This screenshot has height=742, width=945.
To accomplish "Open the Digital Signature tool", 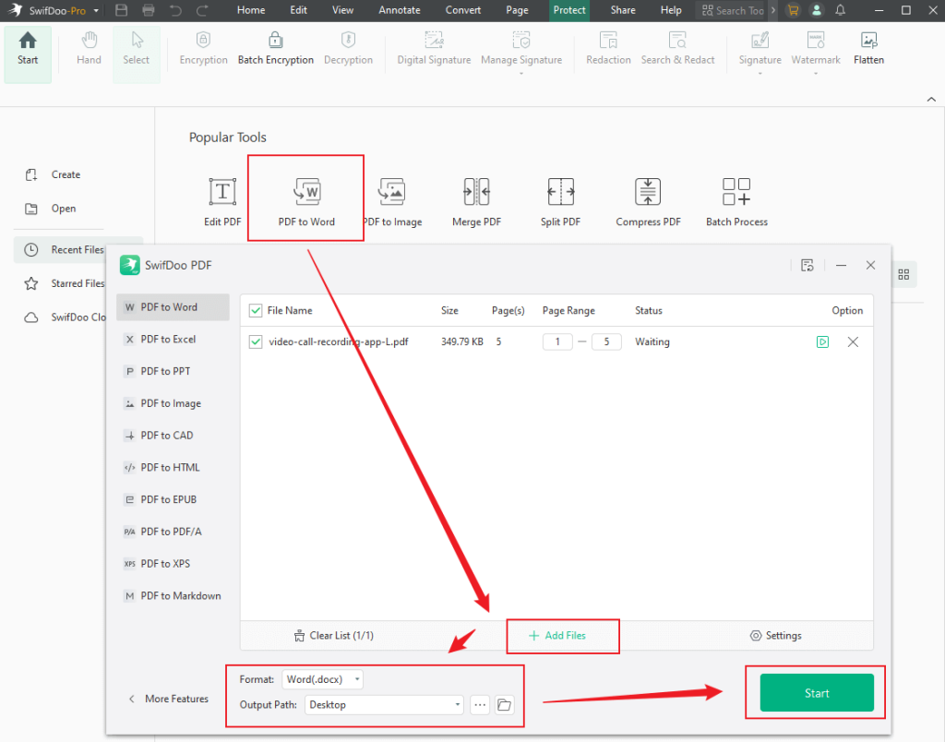I will point(432,48).
